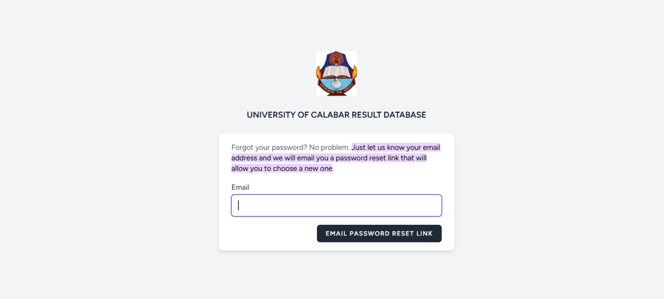Screen dimensions: 664x299
Task: Click the "University of Calabar Result Database" heading
Action: point(336,115)
